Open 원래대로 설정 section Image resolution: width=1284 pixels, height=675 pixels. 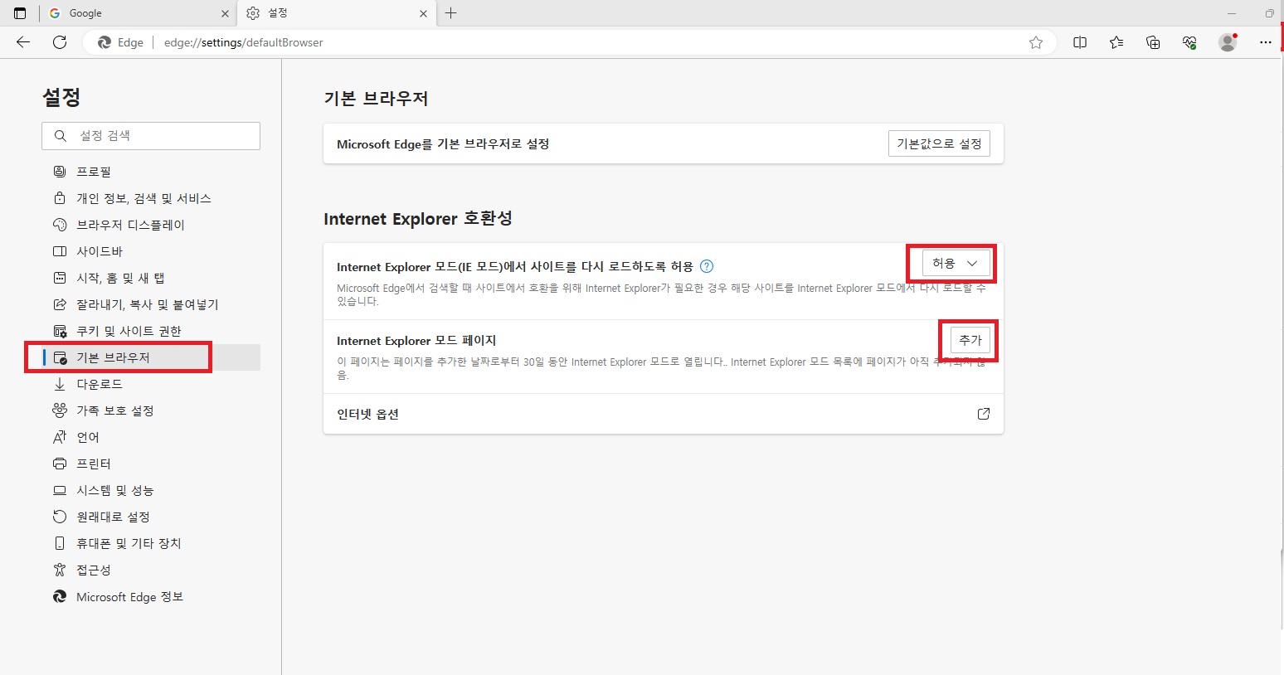[151, 517]
